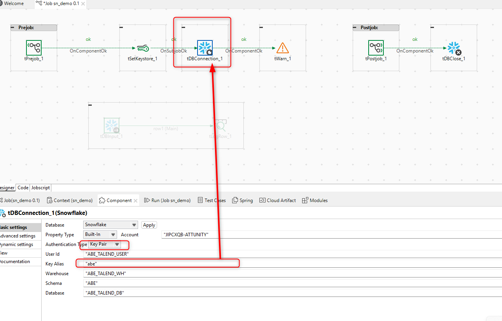The width and height of the screenshot is (502, 321).
Task: Switch to the Code tab
Action: coord(23,187)
